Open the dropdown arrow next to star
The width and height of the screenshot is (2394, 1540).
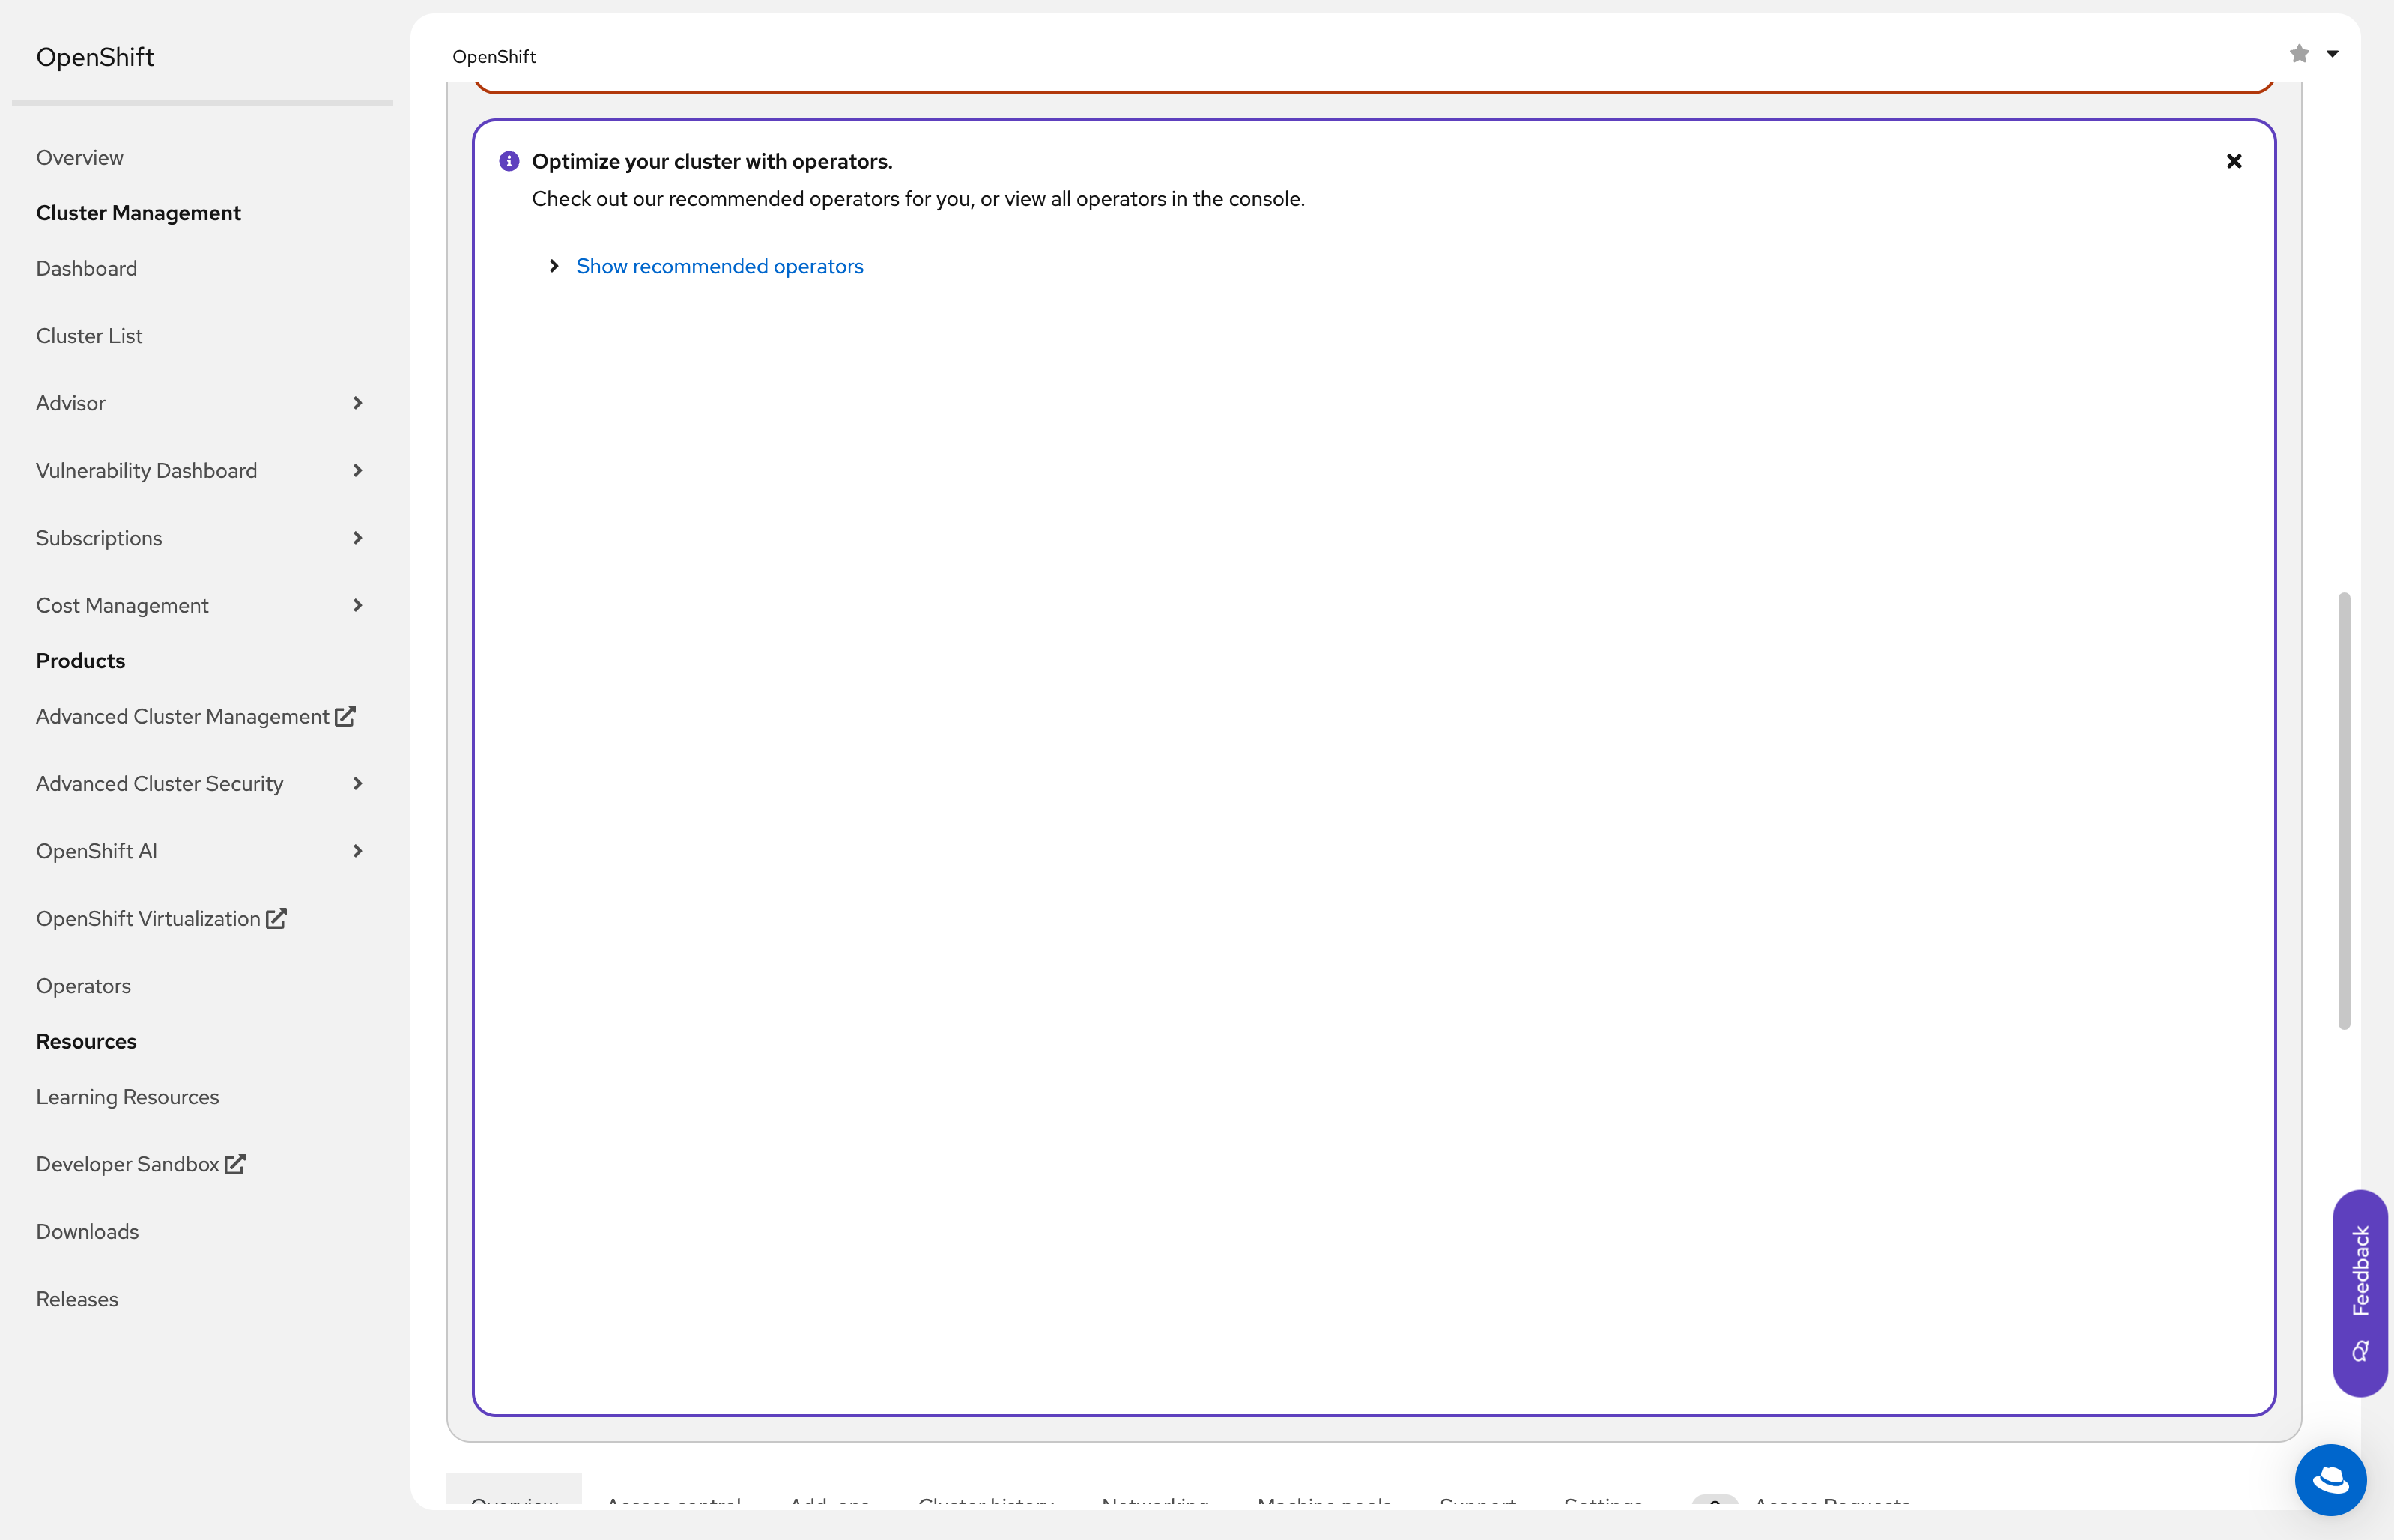pos(2332,54)
